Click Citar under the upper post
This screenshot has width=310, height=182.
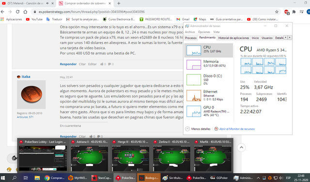[82, 64]
